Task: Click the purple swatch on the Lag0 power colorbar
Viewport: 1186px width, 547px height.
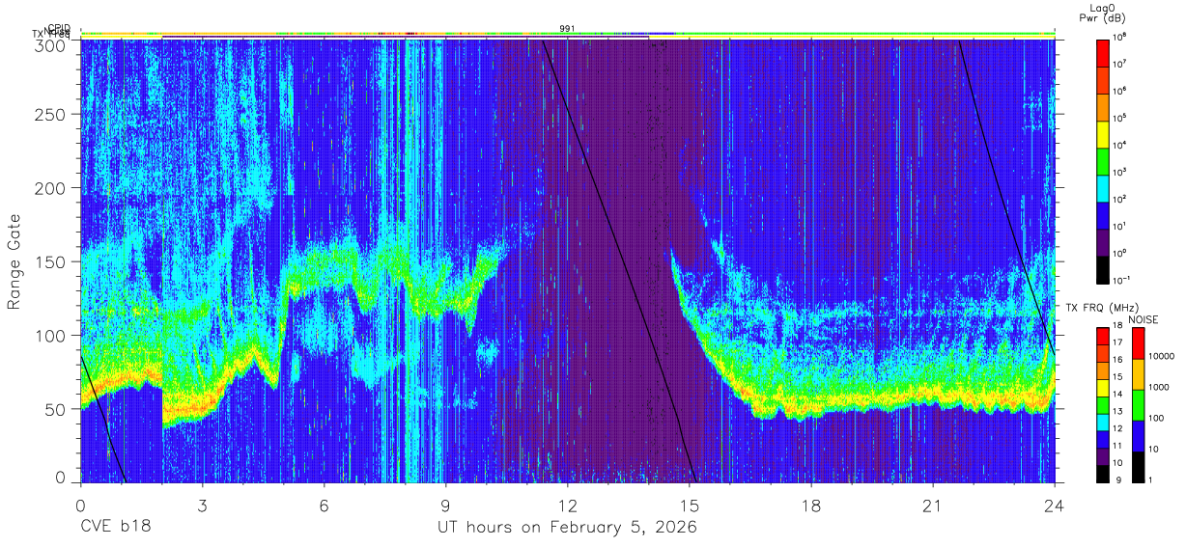Action: point(1103,243)
